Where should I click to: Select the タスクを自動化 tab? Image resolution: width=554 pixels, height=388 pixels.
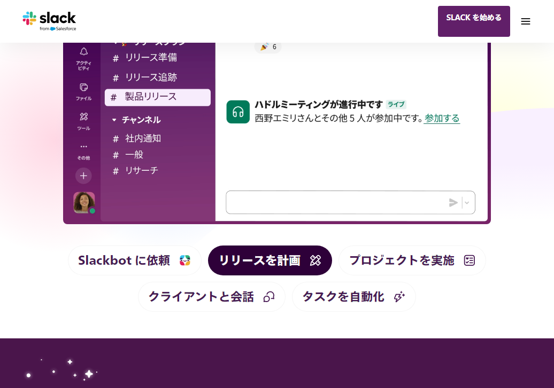tap(353, 297)
